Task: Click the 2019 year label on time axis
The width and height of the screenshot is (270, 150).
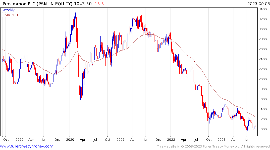Action: [19, 139]
